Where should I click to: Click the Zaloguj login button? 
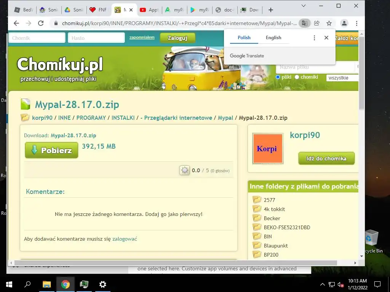click(x=177, y=38)
